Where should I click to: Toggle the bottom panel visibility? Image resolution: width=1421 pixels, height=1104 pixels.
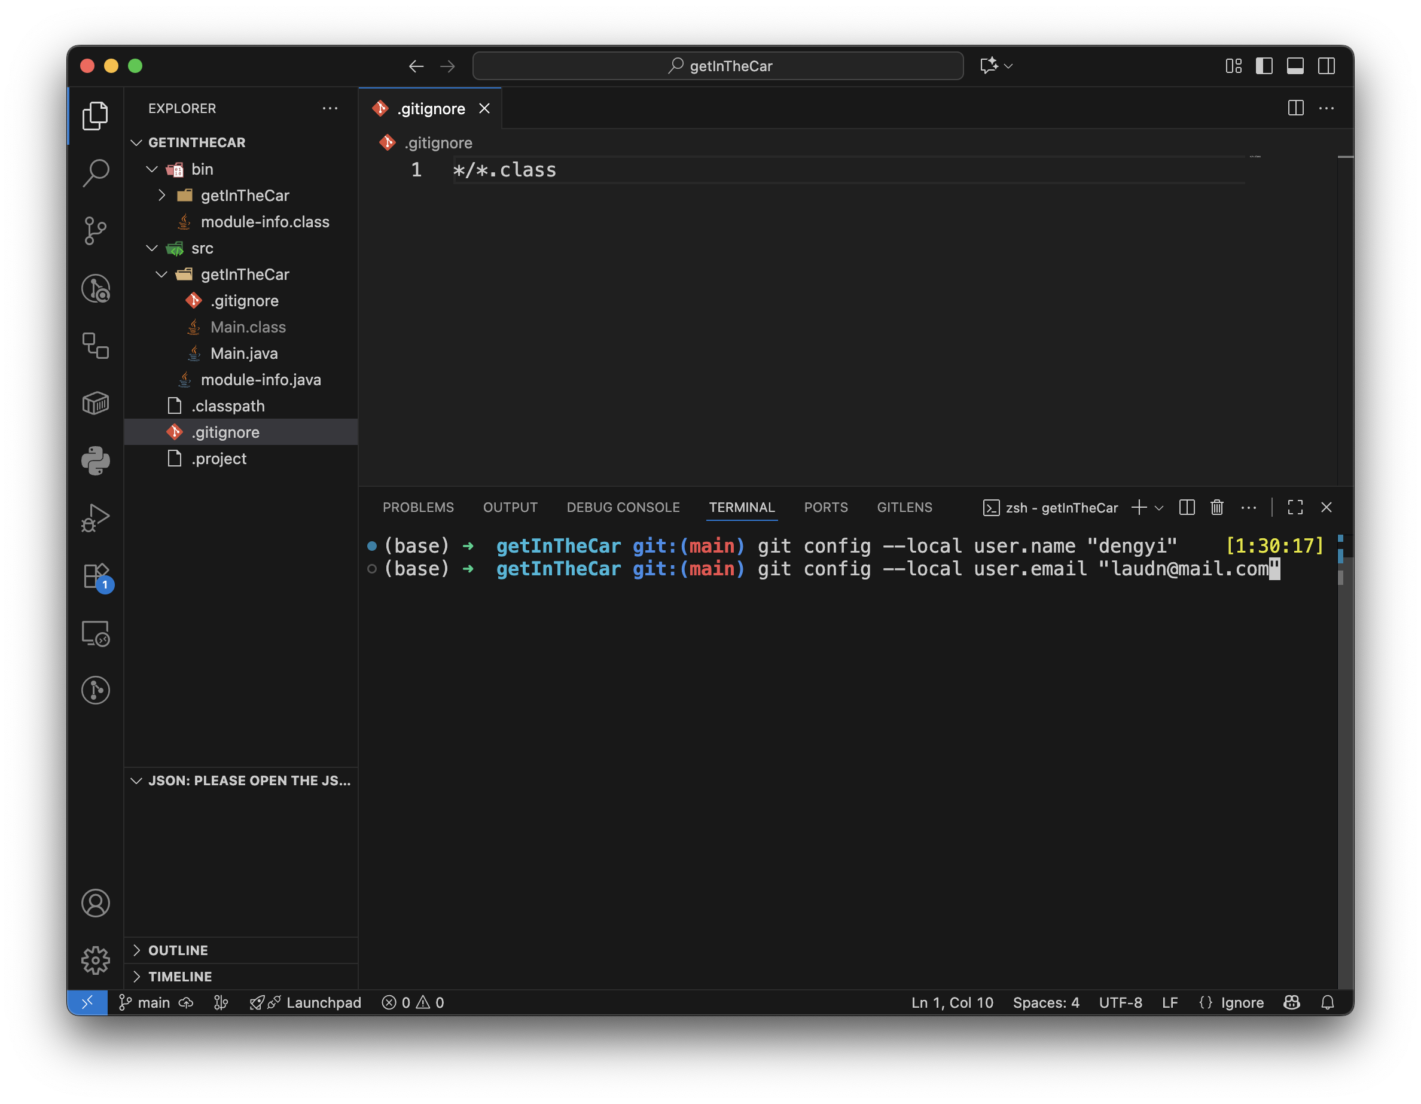[1295, 66]
